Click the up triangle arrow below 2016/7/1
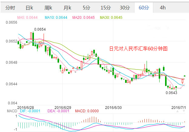The height and width of the screenshot is (132, 189). pos(177,111)
